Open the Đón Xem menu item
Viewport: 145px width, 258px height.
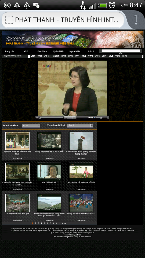pos(42,51)
